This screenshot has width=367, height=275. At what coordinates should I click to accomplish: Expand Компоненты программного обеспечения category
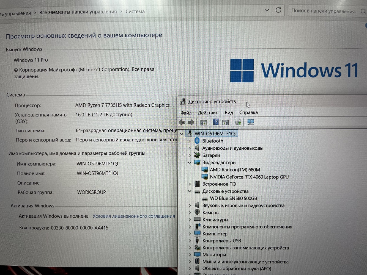click(190, 227)
